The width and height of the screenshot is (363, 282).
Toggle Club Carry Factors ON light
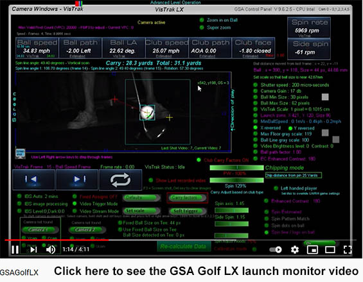click(x=199, y=160)
